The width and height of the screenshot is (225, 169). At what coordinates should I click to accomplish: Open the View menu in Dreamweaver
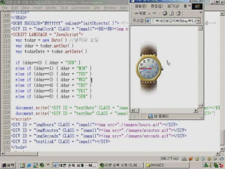click(25, 8)
